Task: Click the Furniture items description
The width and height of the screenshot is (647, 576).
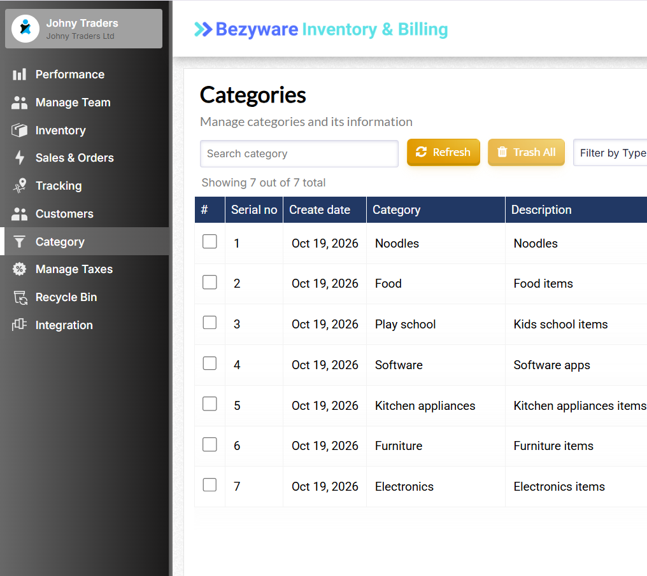Action: pos(553,446)
